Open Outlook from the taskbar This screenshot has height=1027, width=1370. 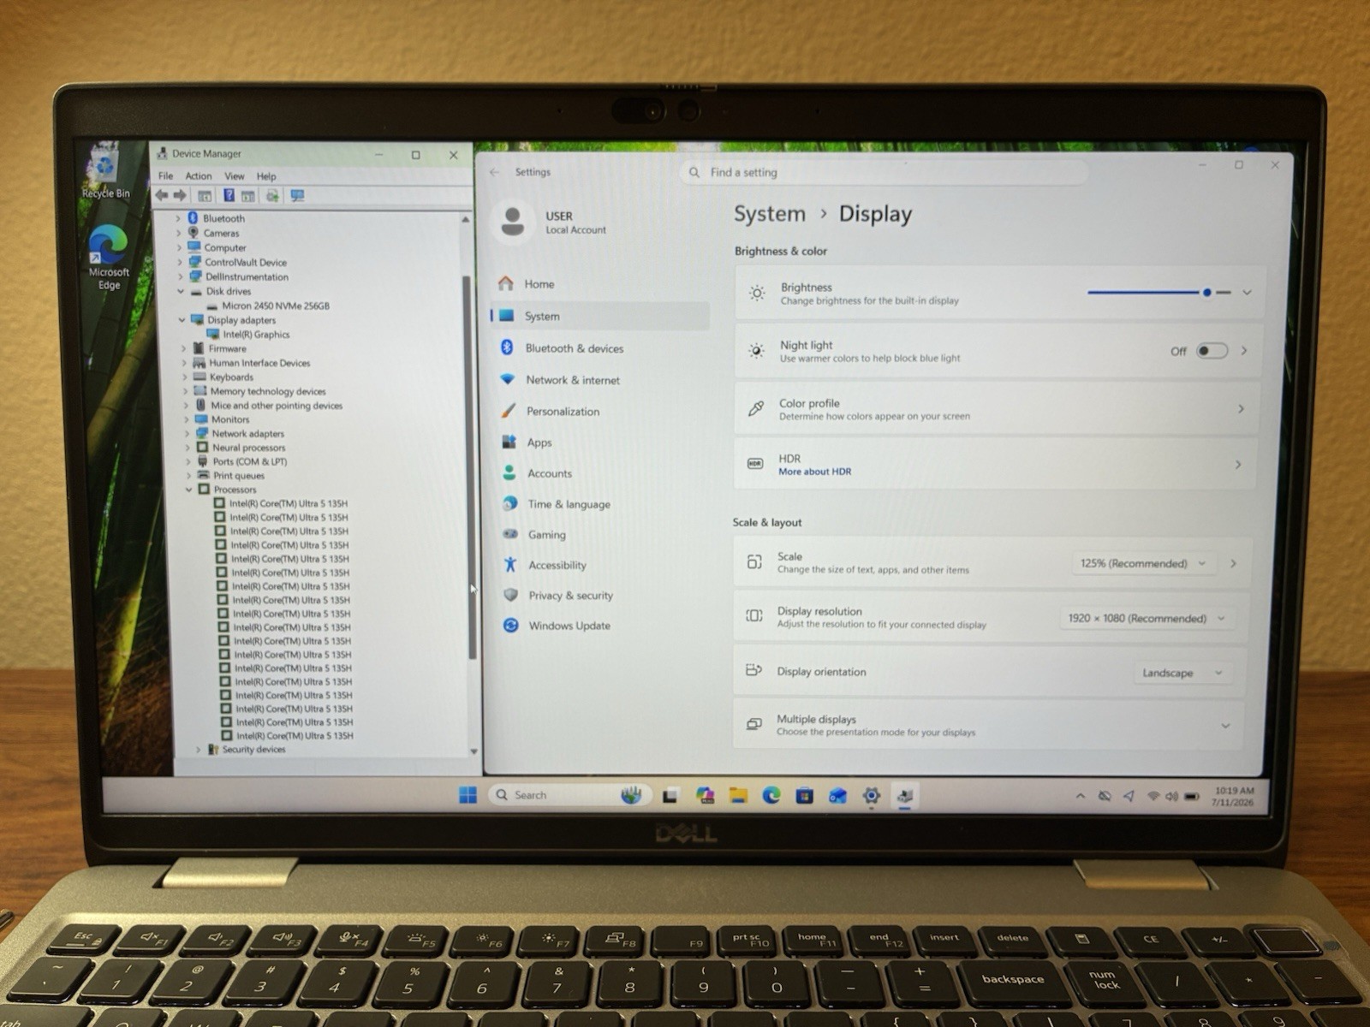[x=837, y=796]
